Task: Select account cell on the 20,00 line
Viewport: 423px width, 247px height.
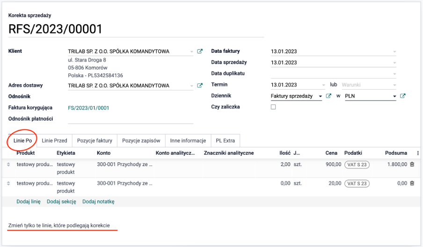Action: 124,183
